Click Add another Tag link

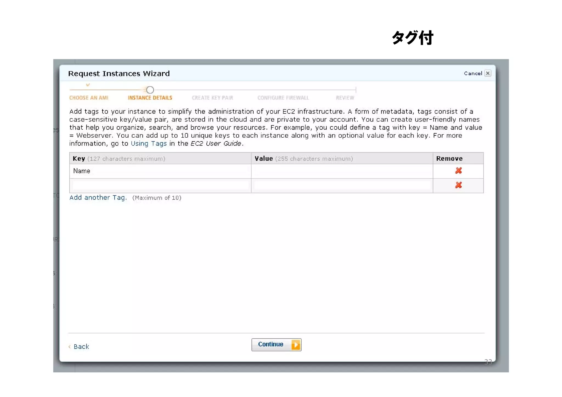(98, 198)
